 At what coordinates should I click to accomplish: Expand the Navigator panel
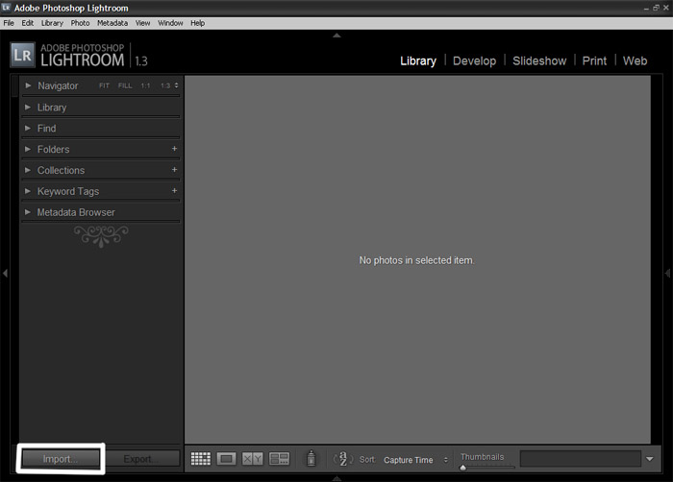(28, 85)
